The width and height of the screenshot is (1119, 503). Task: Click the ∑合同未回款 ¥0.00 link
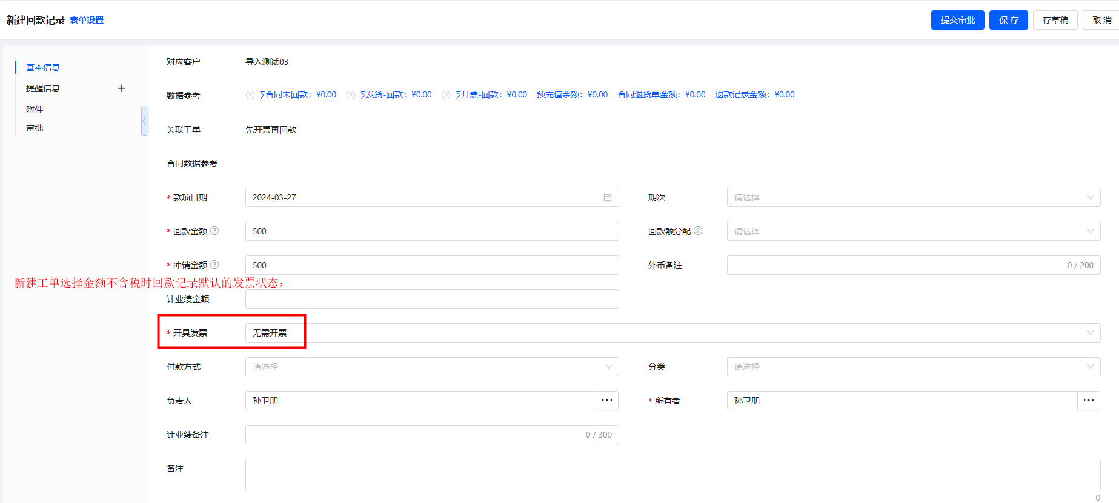tap(298, 95)
